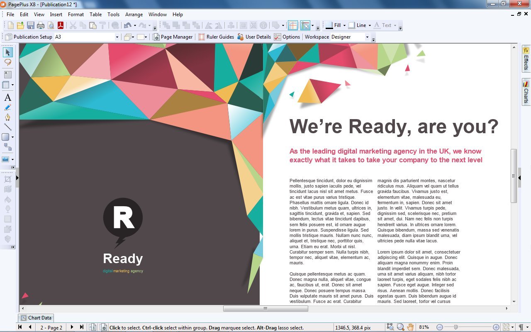The width and height of the screenshot is (531, 332).
Task: Activate the Pan hand tool in status bar
Action: pos(410,327)
